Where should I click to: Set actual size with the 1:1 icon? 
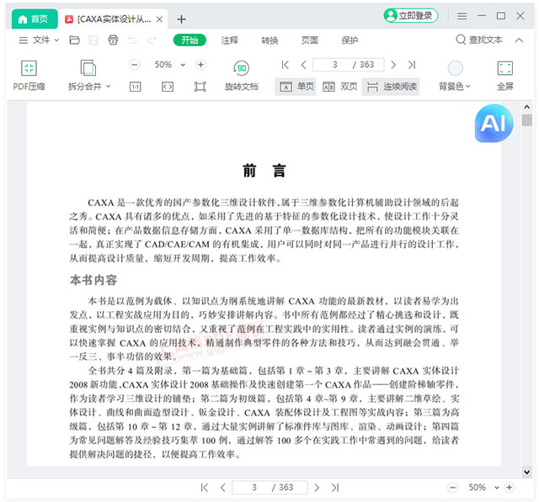[135, 87]
